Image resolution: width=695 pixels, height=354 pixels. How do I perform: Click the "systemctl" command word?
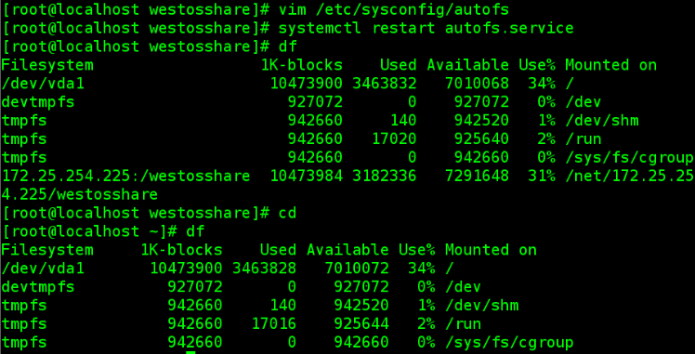point(320,29)
